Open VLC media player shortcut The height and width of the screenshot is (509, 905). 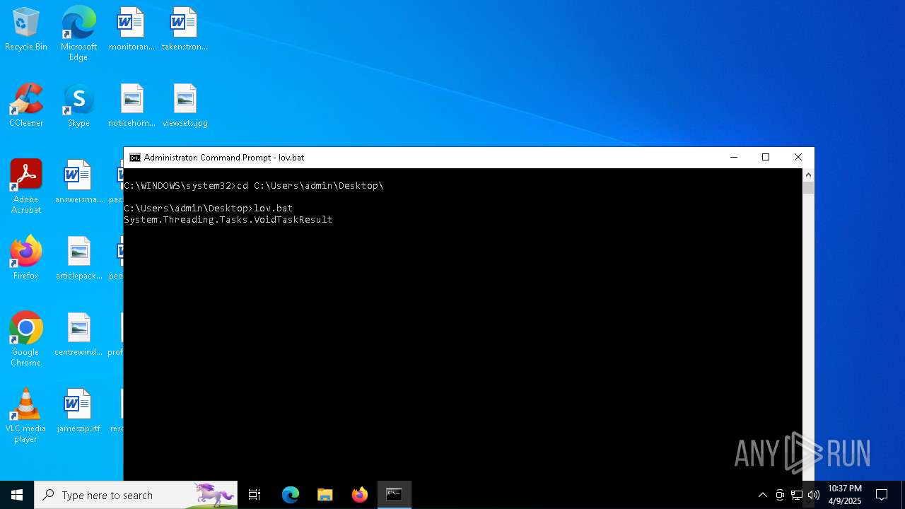click(x=26, y=416)
